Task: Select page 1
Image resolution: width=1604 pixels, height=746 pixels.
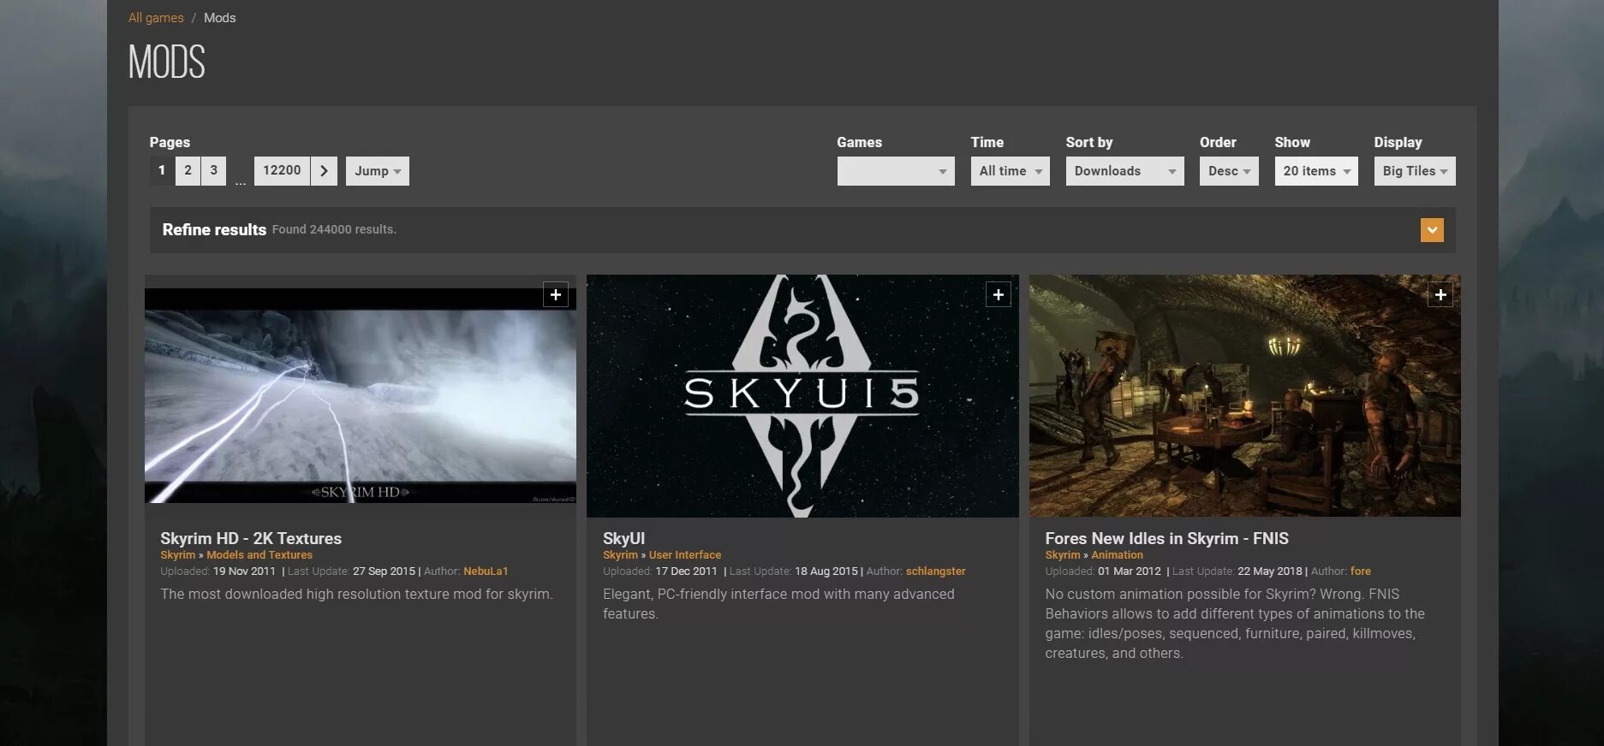Action: click(x=162, y=171)
